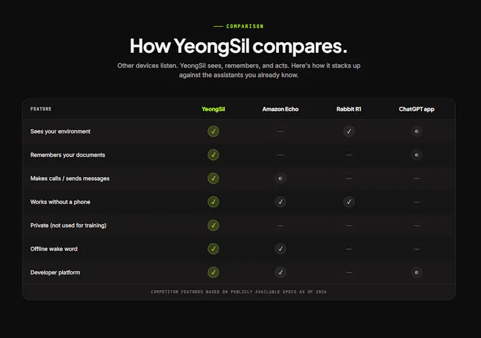Click YeongSil checkmark for Private (not used for training)
This screenshot has height=338, width=481.
pyautogui.click(x=213, y=225)
